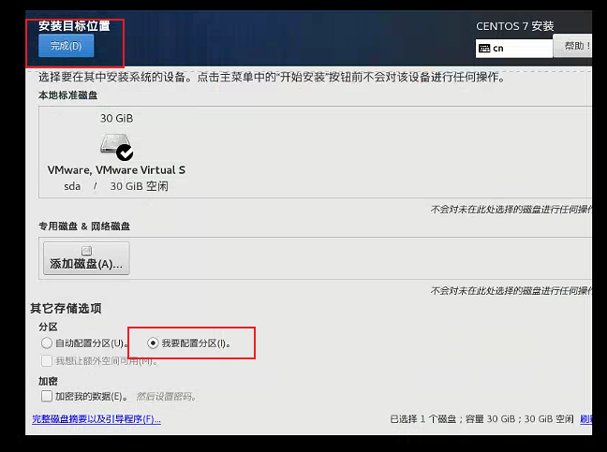Toggle 我想让额外空间可用(M) checkbox
The height and width of the screenshot is (452, 607).
tap(47, 360)
